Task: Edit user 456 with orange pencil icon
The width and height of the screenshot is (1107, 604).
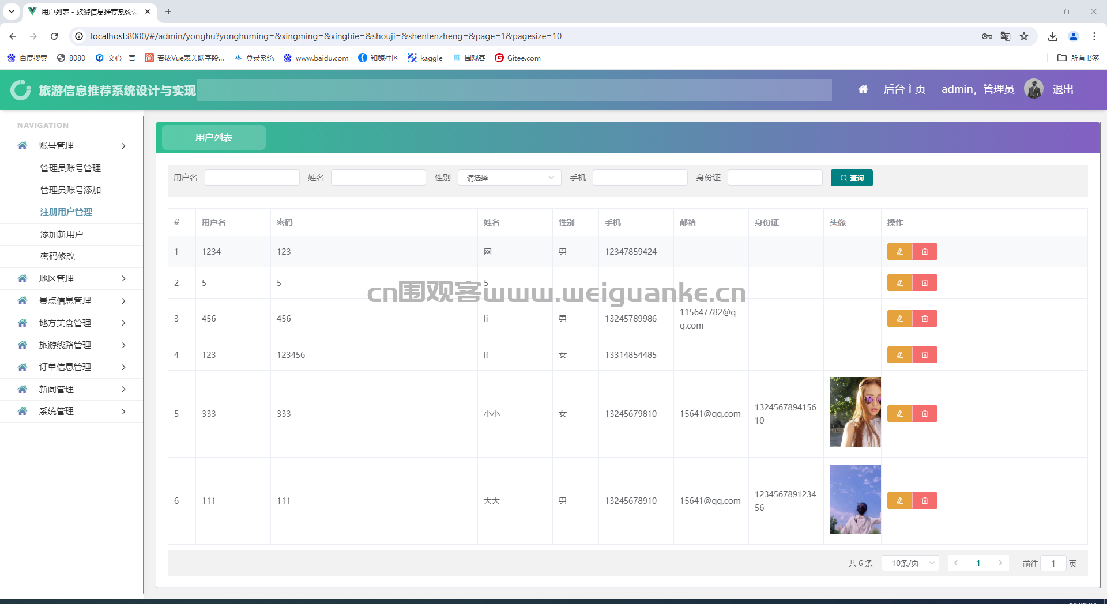Action: [x=899, y=319]
